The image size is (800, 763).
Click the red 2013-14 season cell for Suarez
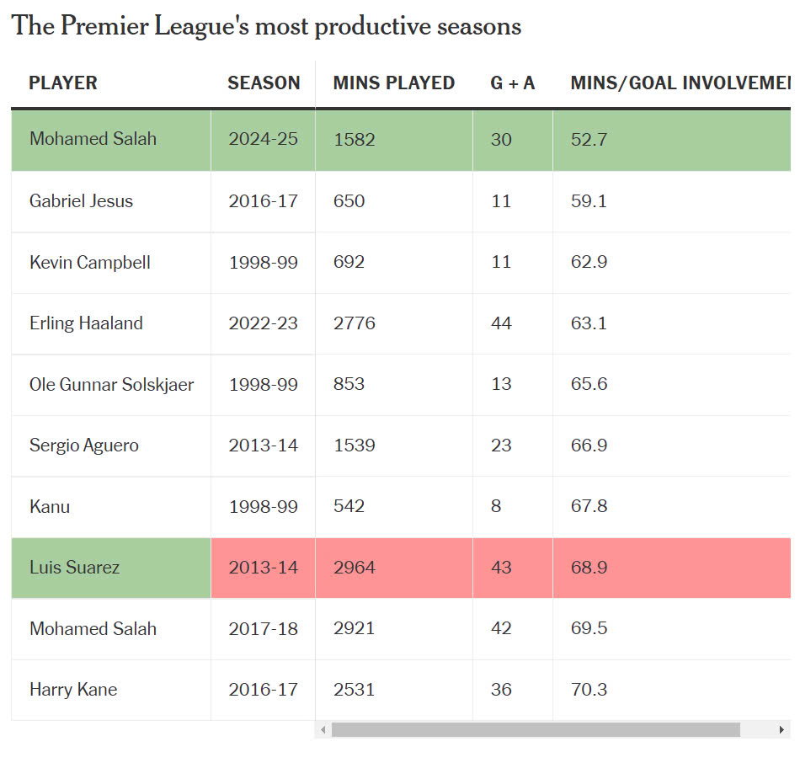click(x=263, y=568)
